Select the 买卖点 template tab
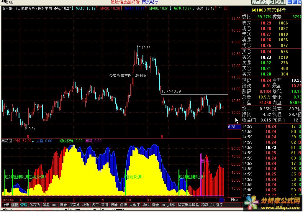This screenshot has width=303, height=212. [74, 205]
